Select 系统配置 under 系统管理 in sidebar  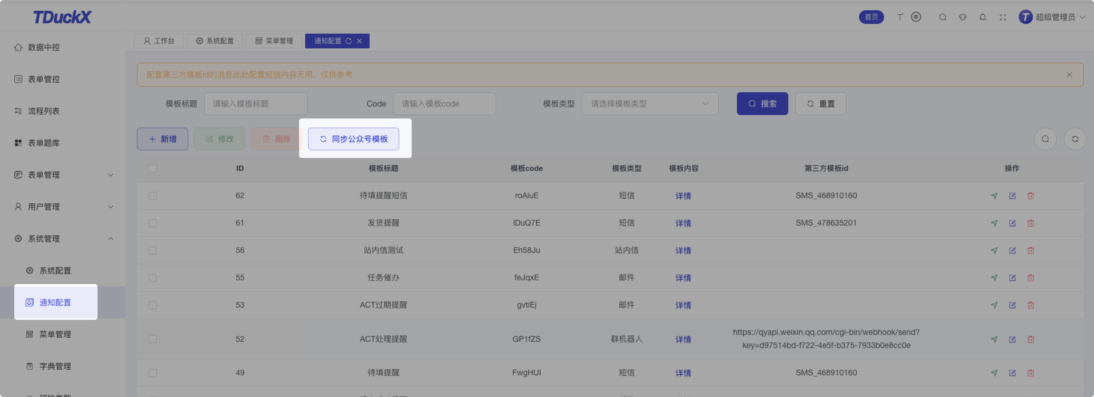click(x=63, y=271)
